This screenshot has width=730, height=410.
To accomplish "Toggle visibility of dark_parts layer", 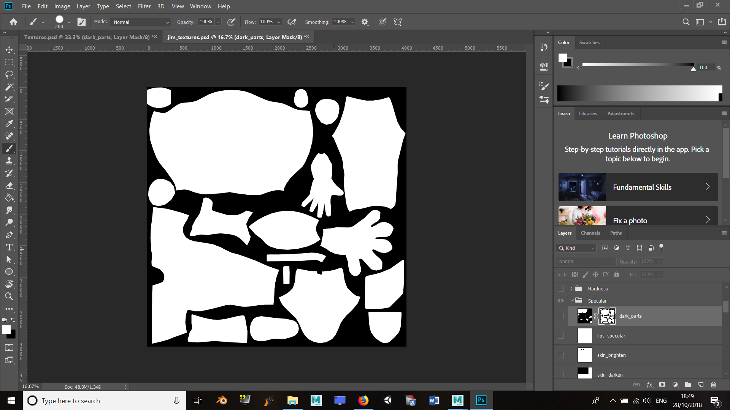I will tap(561, 315).
